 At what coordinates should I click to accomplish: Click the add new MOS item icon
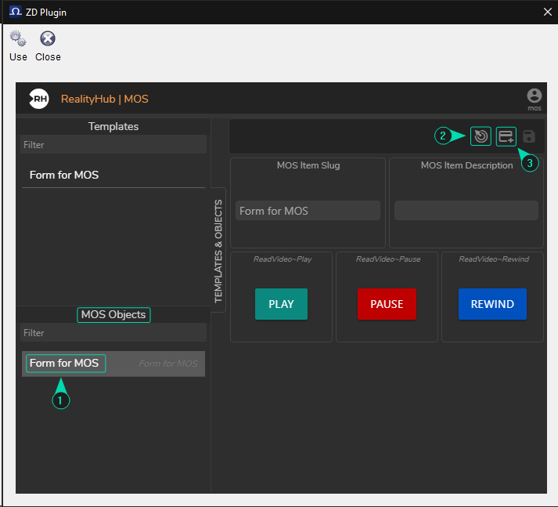[x=506, y=136]
